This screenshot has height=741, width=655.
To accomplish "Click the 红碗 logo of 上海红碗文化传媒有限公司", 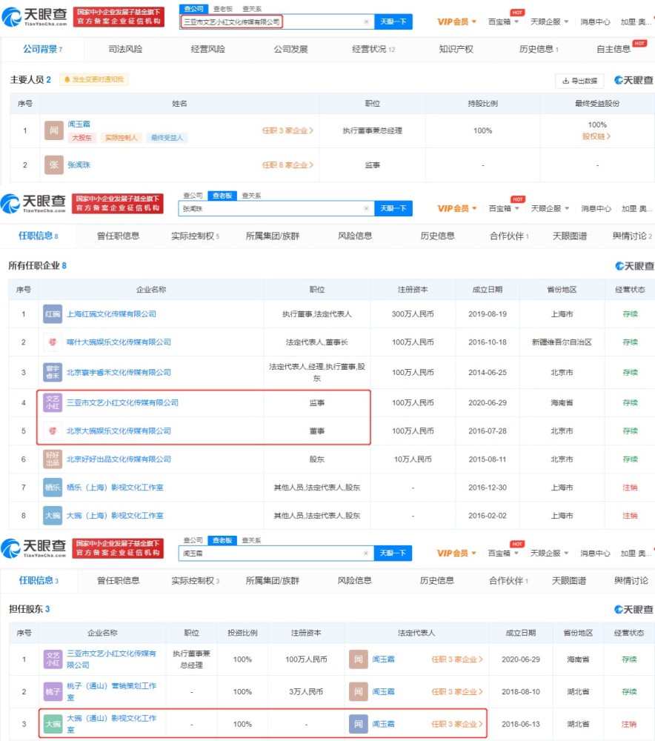I will 53,313.
